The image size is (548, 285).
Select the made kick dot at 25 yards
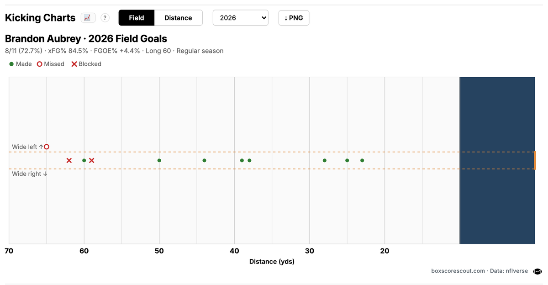347,160
